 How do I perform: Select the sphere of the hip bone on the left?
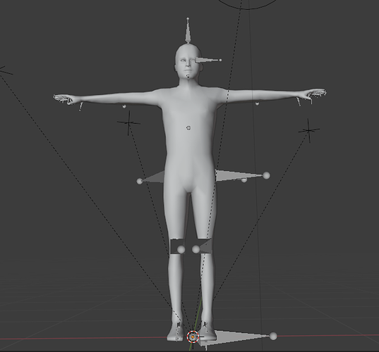[x=140, y=181]
